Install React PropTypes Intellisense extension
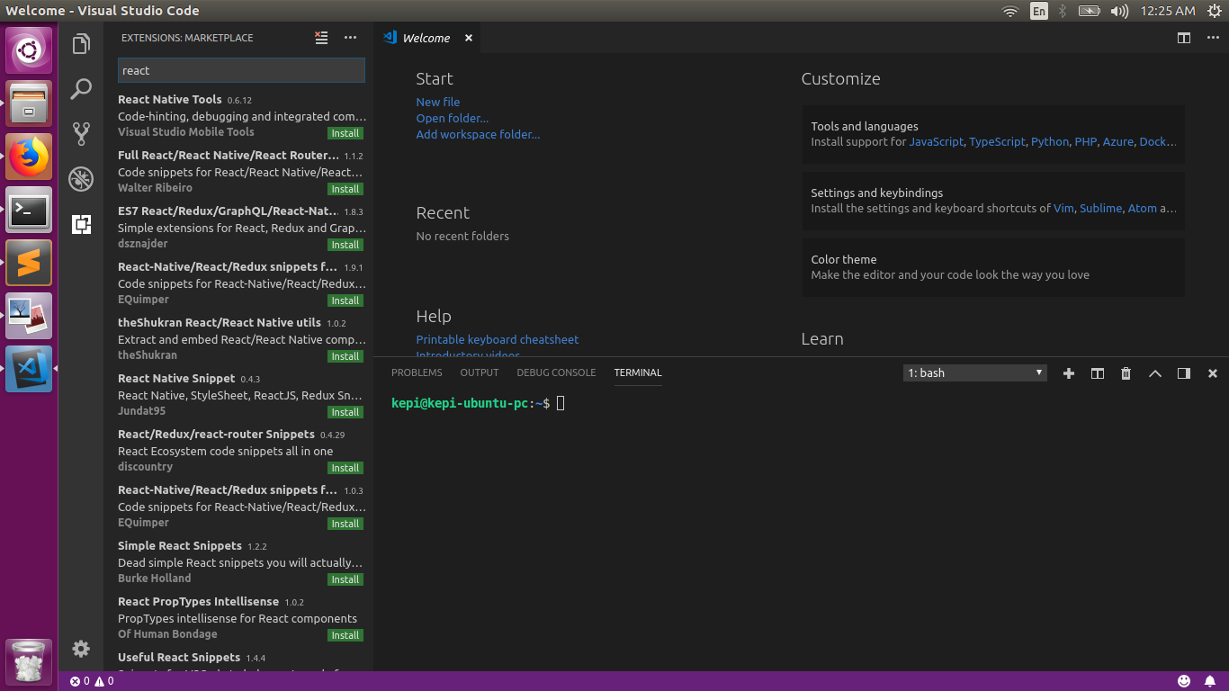This screenshot has width=1229, height=691. point(345,635)
